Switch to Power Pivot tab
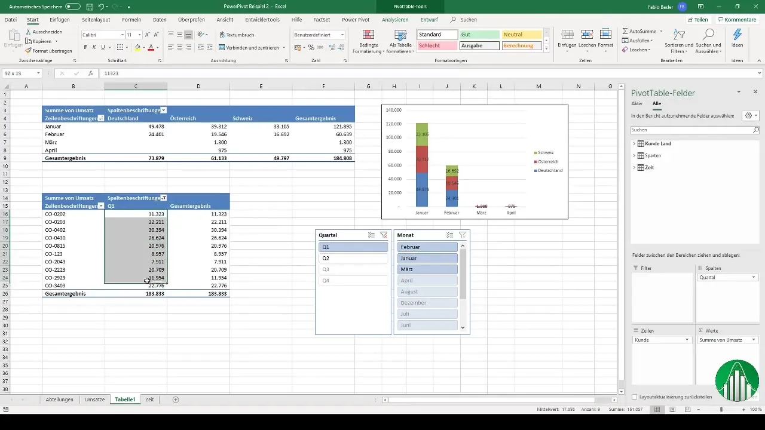The image size is (765, 430). tap(356, 20)
